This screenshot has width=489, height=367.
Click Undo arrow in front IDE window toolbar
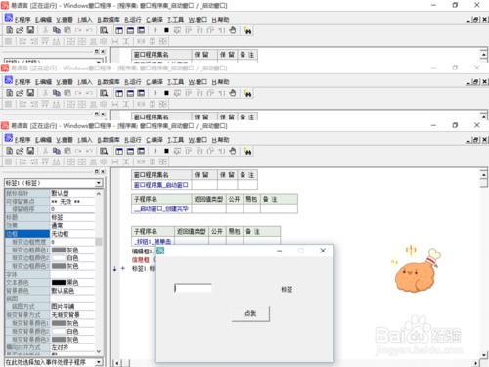[x=89, y=151]
